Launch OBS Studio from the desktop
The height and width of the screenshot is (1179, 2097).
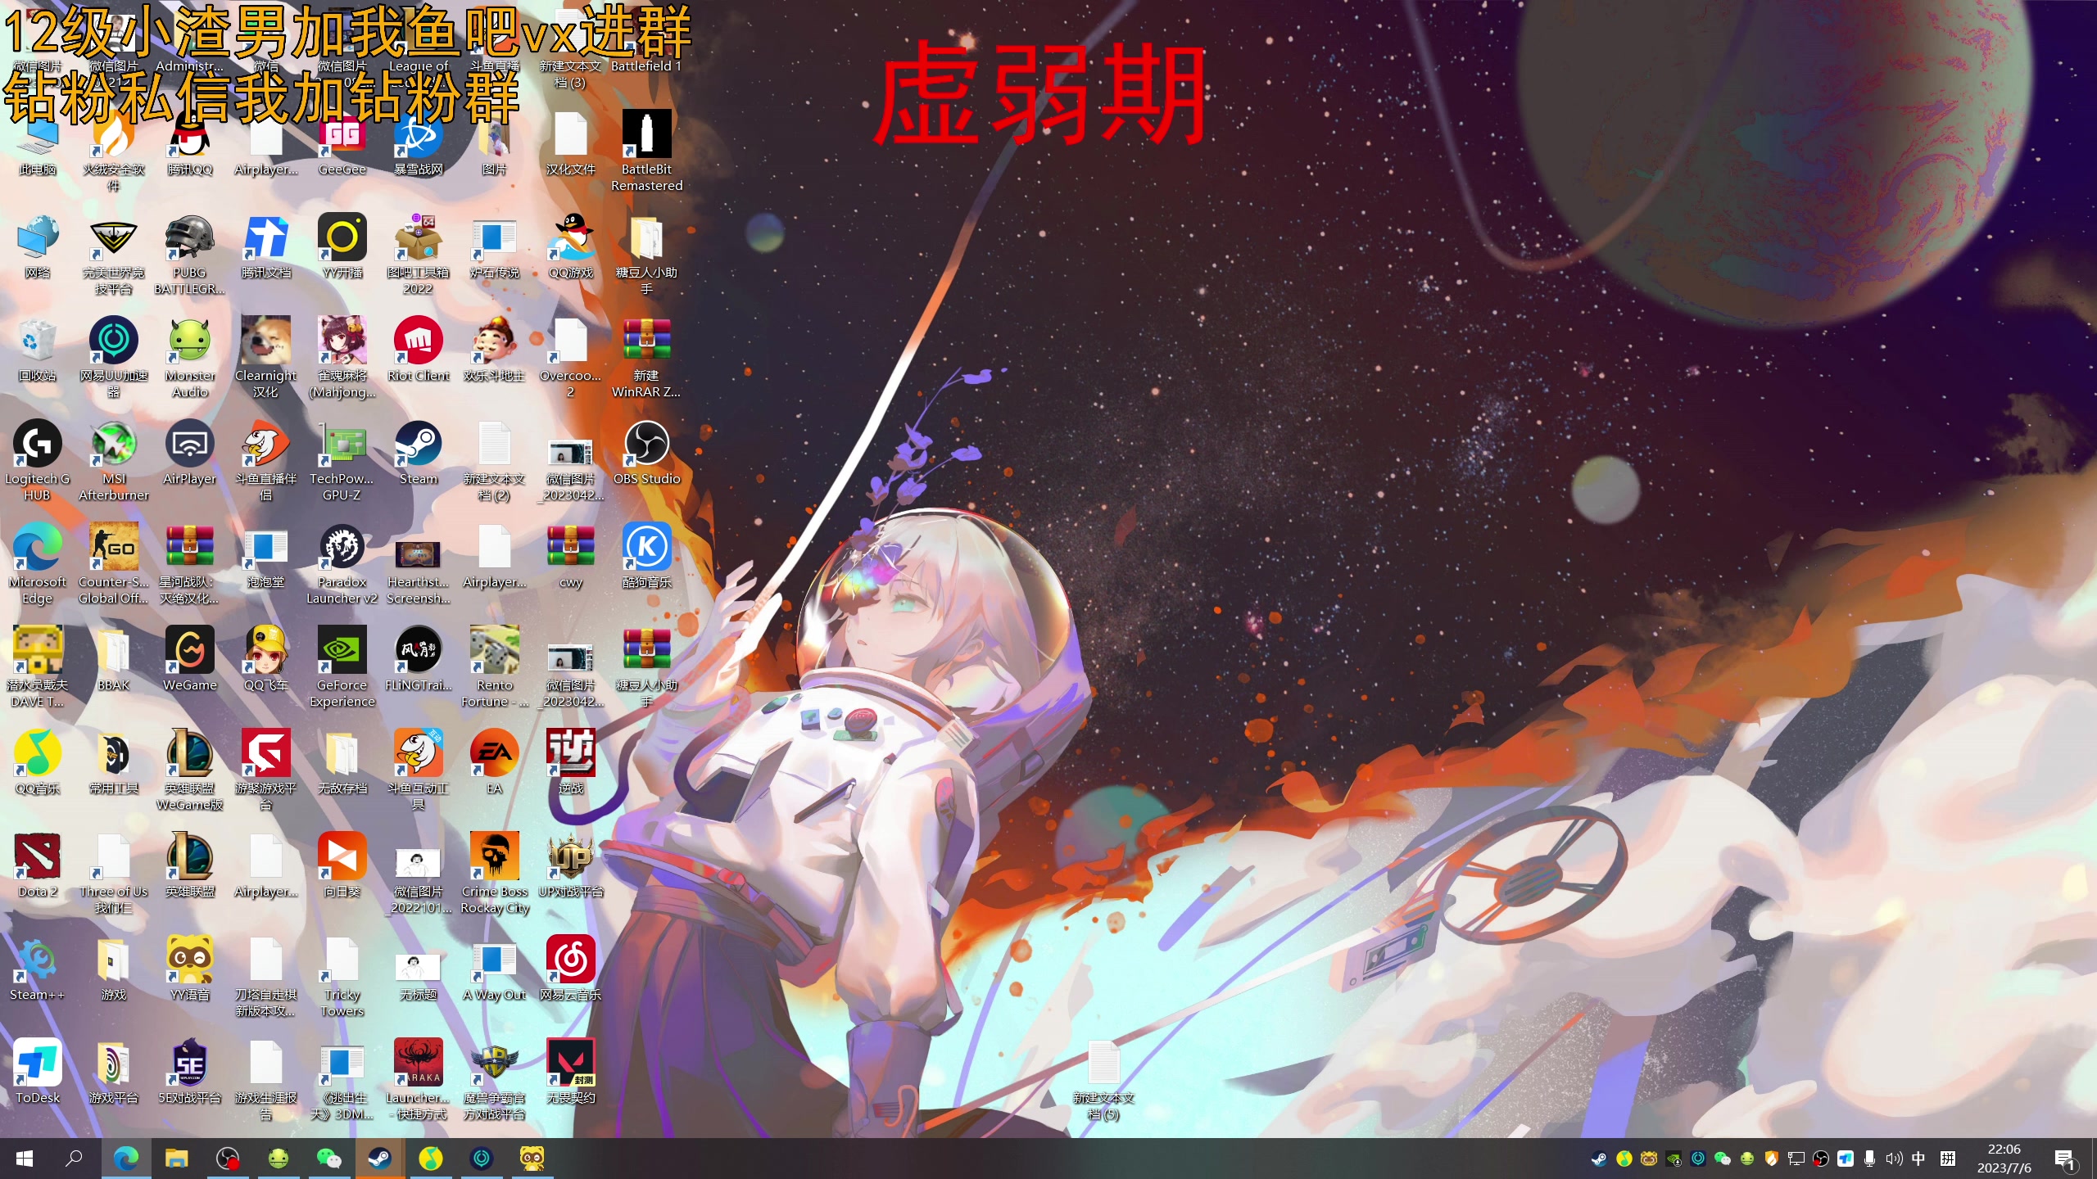coord(646,453)
